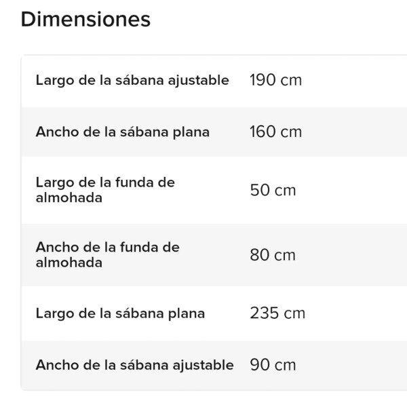
Task: Select the 'Ancho de la funda de almohada' label
Action: point(107,255)
